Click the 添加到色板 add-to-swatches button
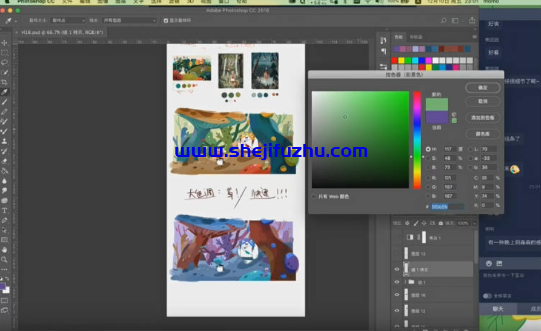 [x=483, y=117]
